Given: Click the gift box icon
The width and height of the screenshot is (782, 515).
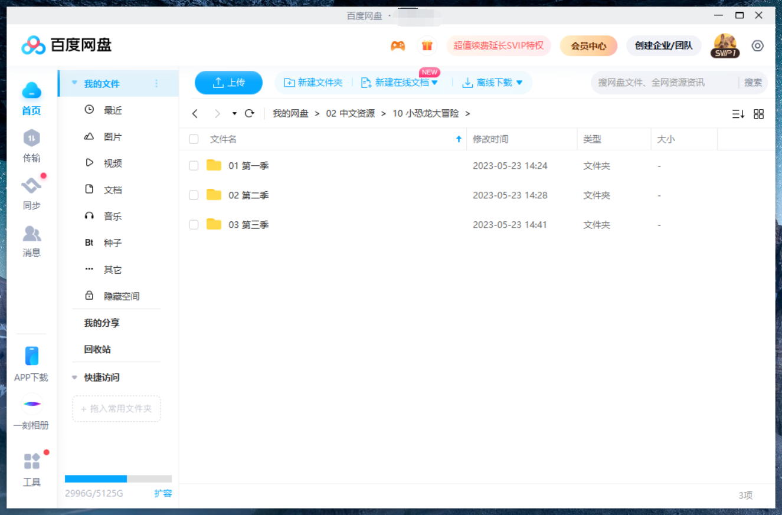Looking at the screenshot, I should (x=427, y=46).
